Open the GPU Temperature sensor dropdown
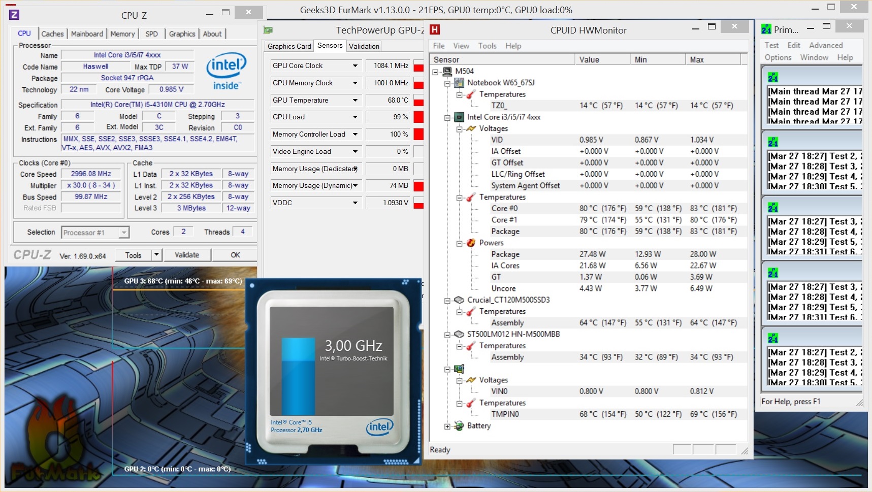Image resolution: width=872 pixels, height=492 pixels. pos(355,101)
